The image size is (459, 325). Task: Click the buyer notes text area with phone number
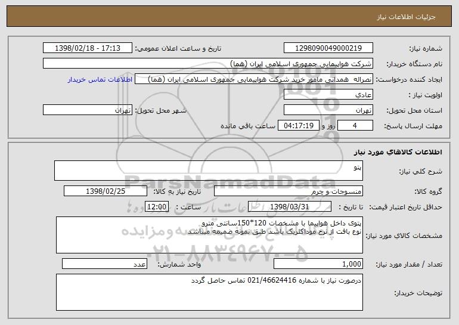coord(209,292)
